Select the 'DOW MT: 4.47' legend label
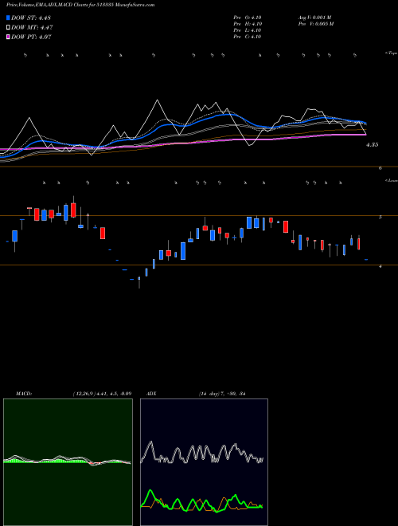The height and width of the screenshot is (526, 398). (x=32, y=28)
